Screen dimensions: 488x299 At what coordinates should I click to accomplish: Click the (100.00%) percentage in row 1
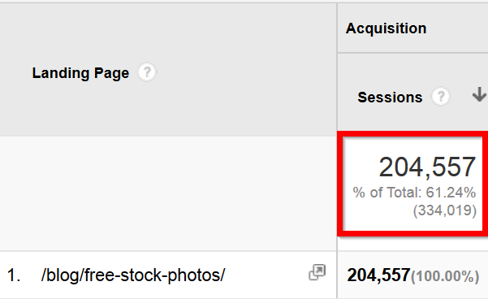tap(445, 276)
